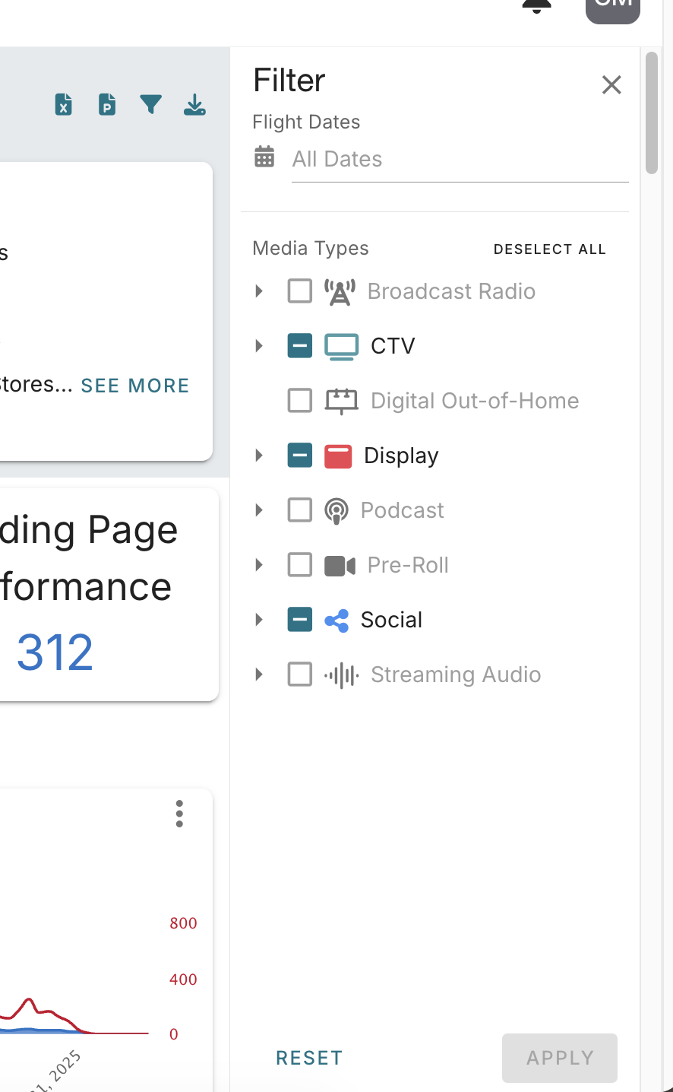The image size is (673, 1092).
Task: Click the CTV television icon
Action: [342, 346]
